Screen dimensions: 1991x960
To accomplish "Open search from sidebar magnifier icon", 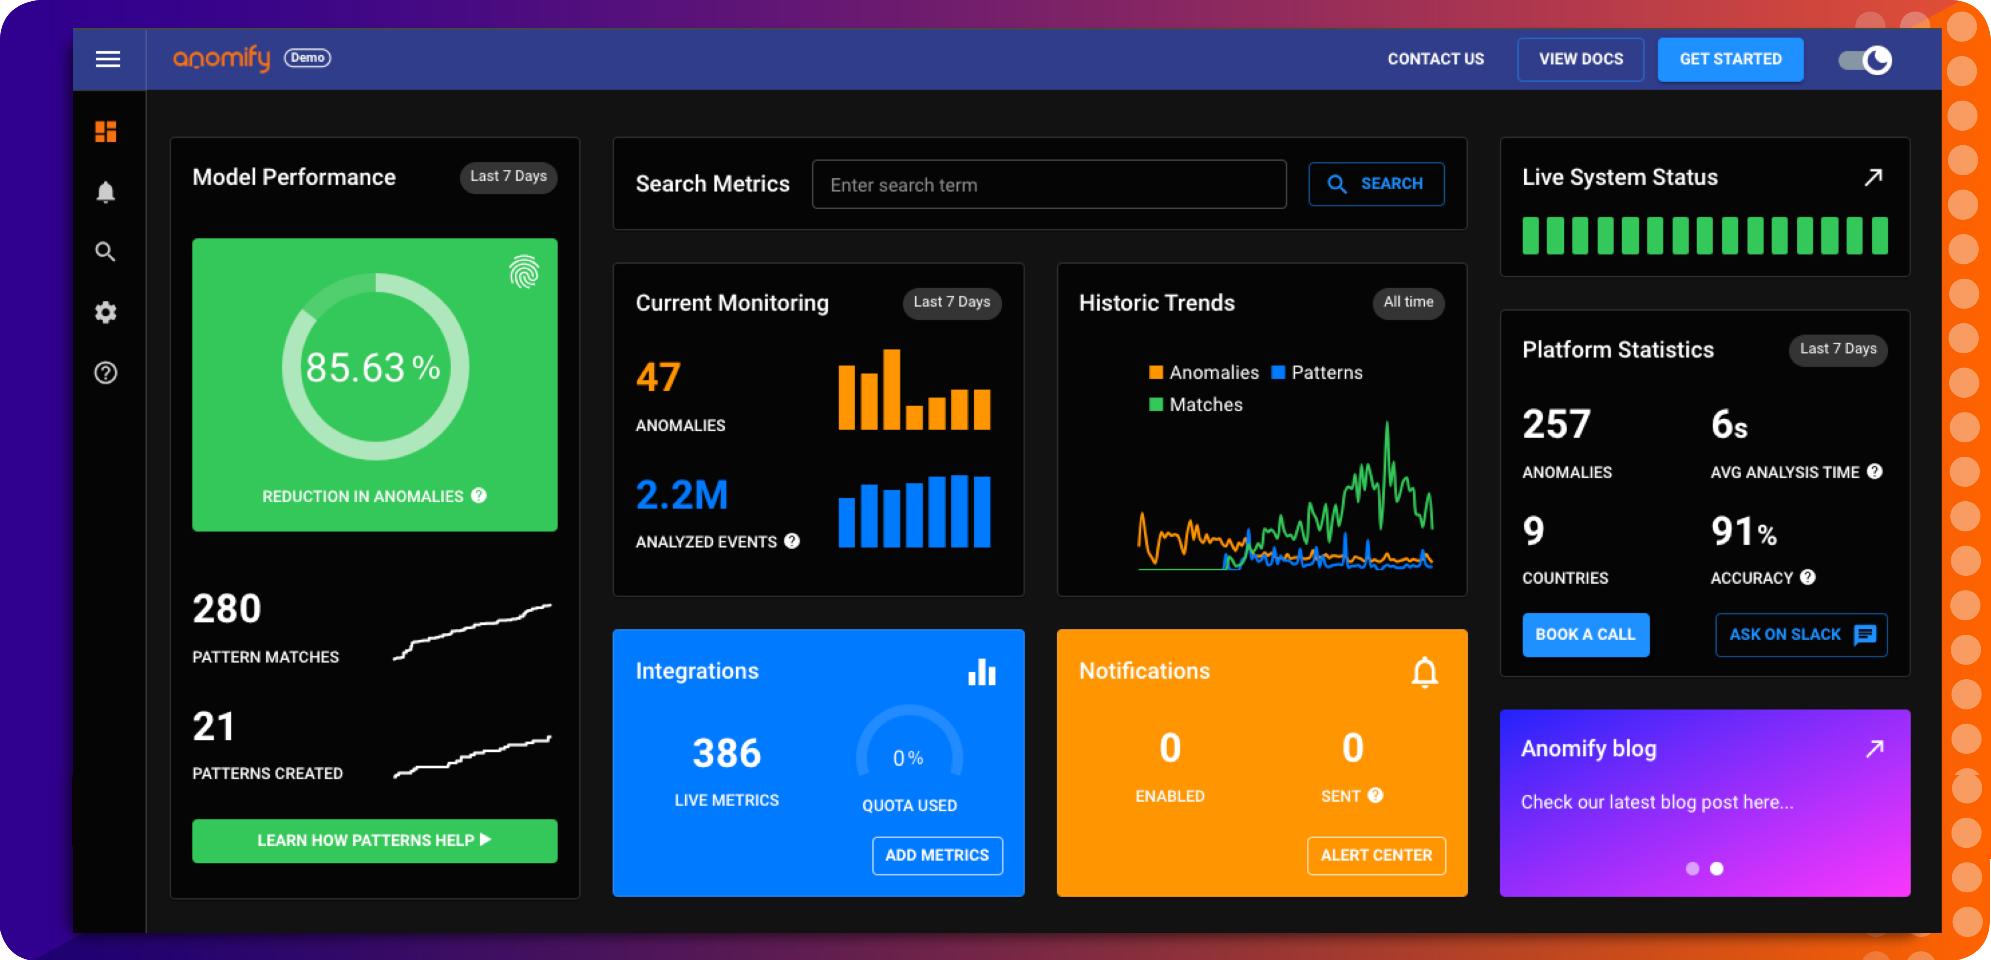I will point(106,252).
